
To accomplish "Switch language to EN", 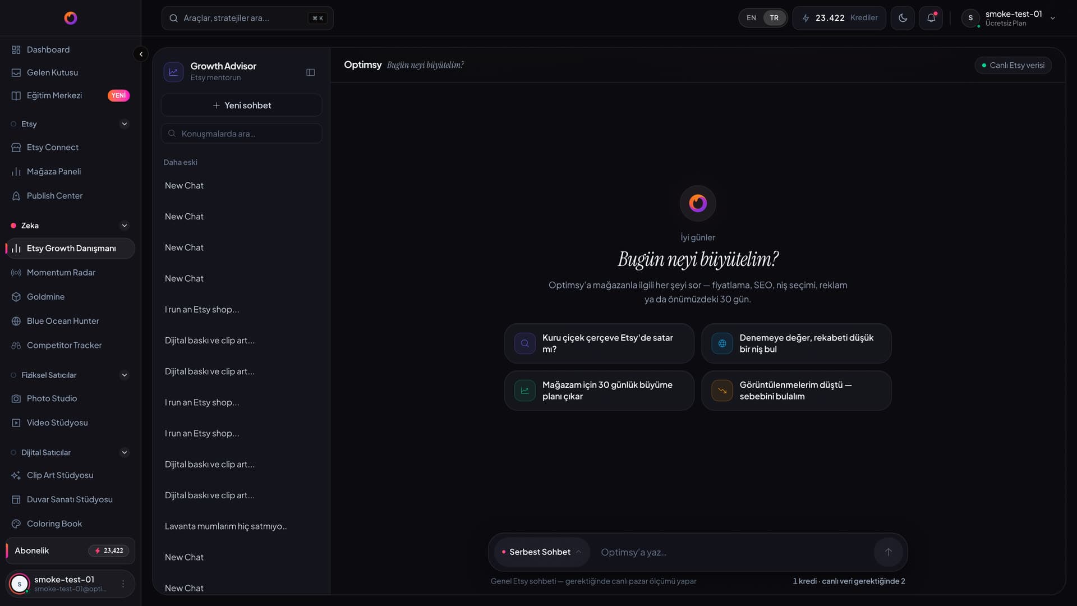I will pos(751,18).
